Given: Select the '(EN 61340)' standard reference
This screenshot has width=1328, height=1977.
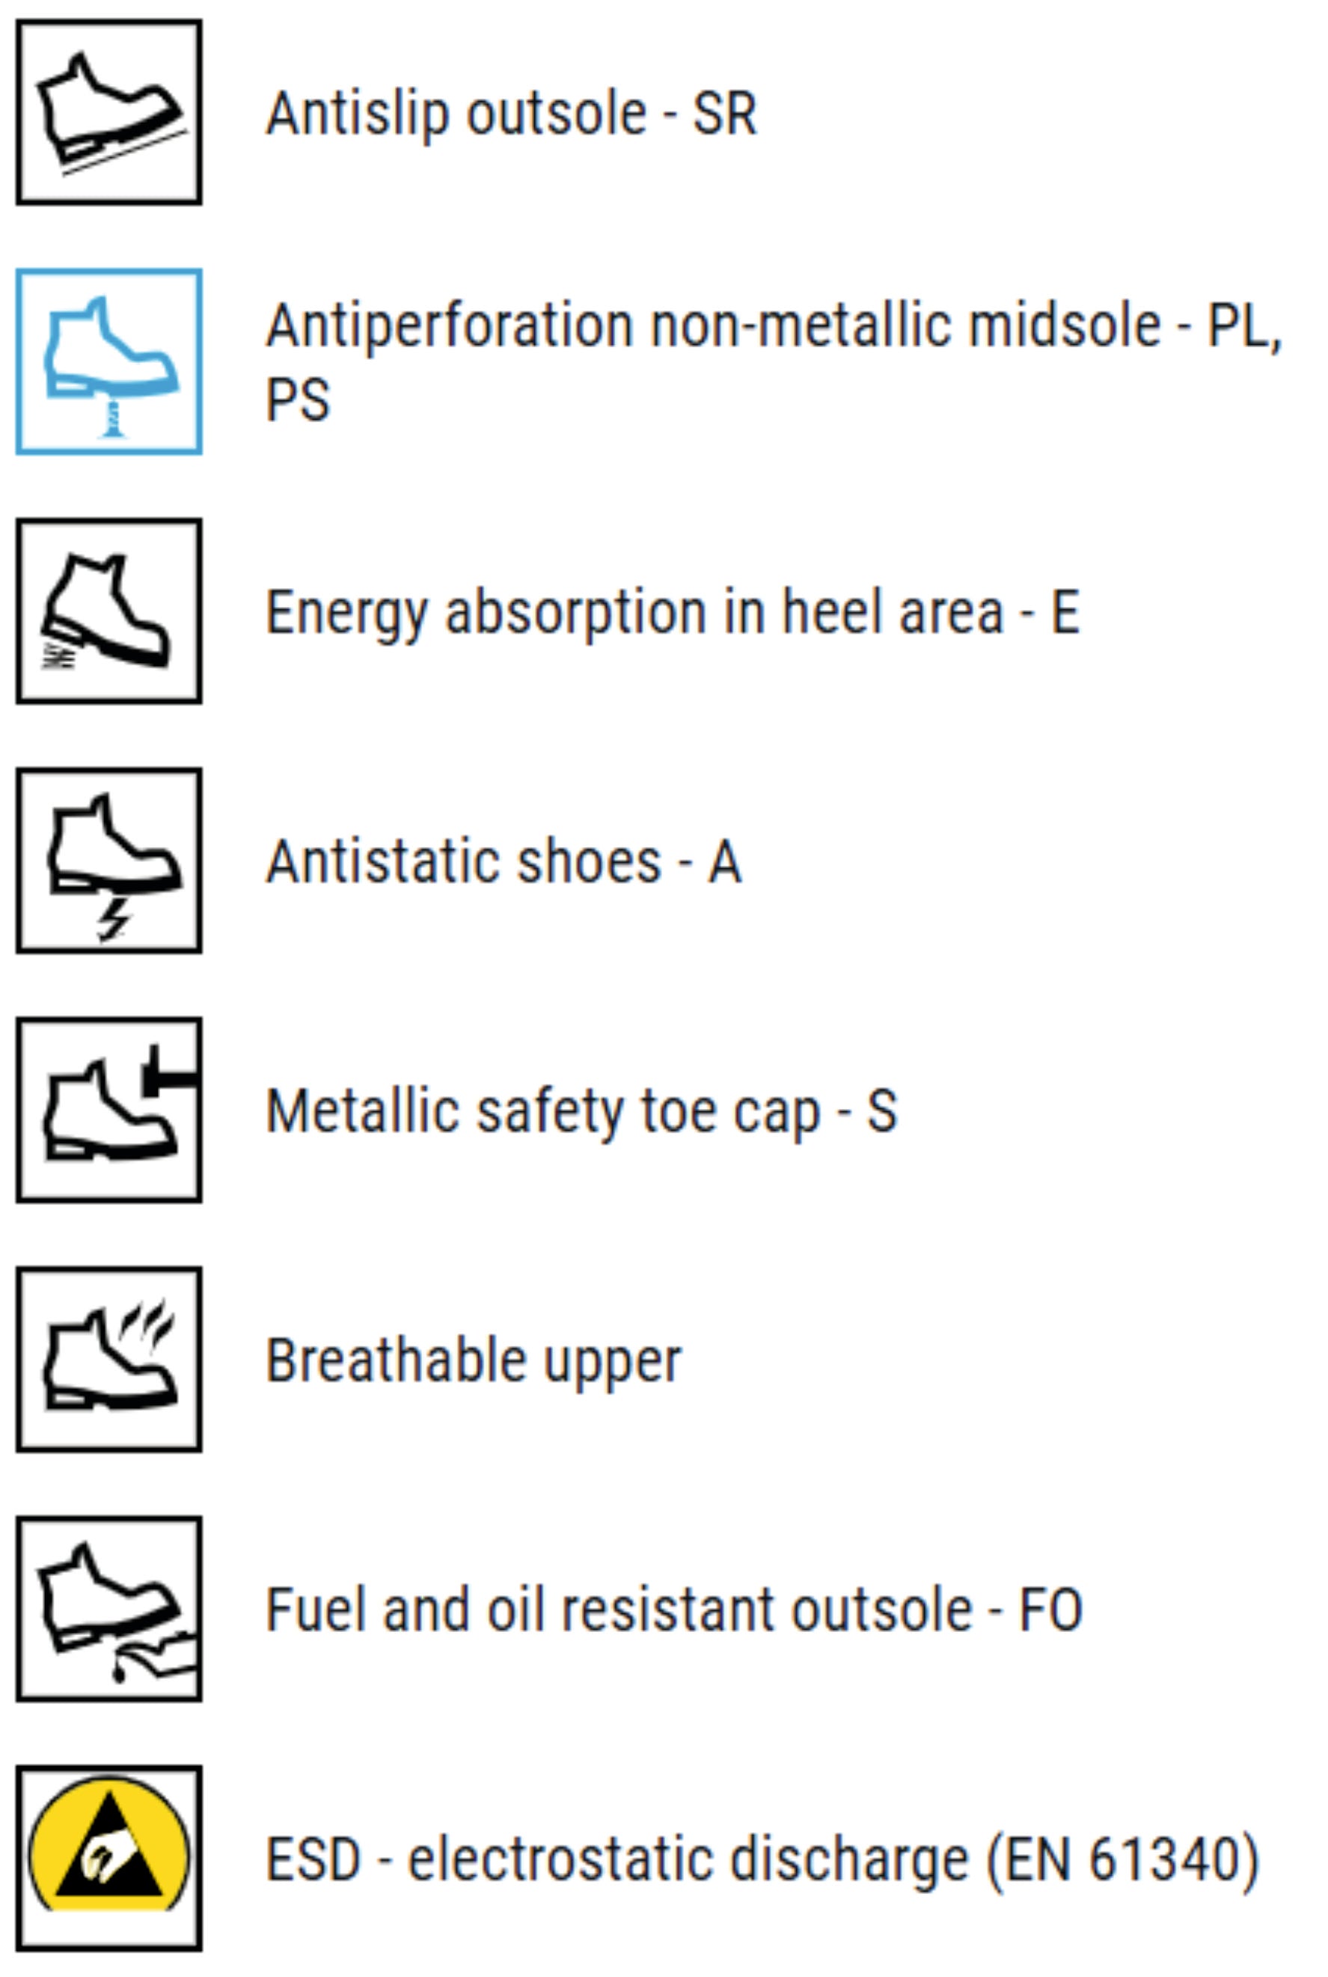Looking at the screenshot, I should (1123, 1860).
